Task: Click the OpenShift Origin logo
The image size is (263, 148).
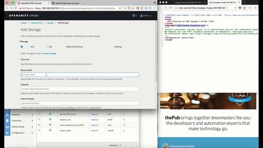Action: pyautogui.click(x=23, y=16)
